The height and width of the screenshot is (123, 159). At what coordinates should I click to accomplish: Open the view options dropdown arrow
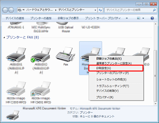[143, 18]
